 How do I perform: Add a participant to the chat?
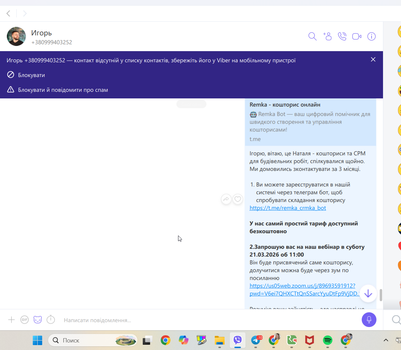click(x=327, y=36)
